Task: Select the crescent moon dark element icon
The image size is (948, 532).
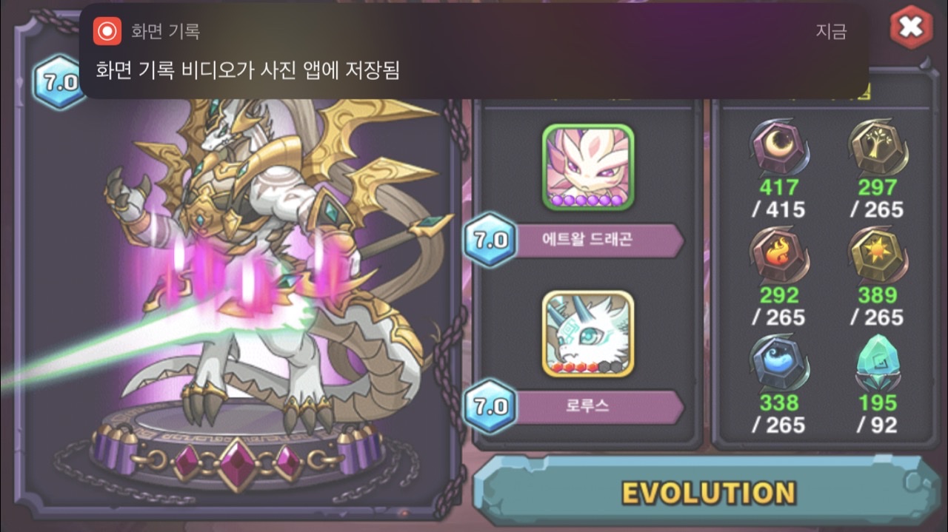Action: pos(778,148)
